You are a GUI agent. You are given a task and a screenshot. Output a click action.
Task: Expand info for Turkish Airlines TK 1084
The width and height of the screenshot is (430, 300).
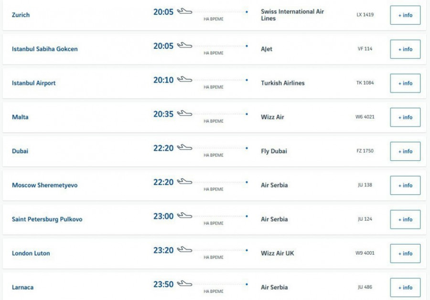(405, 83)
